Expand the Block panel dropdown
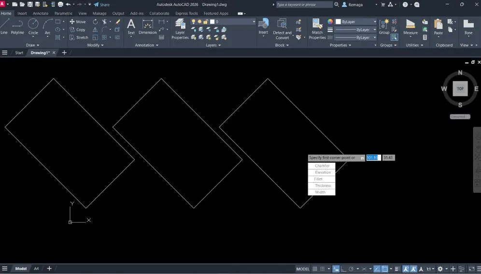The height and width of the screenshot is (274, 481). [x=282, y=45]
